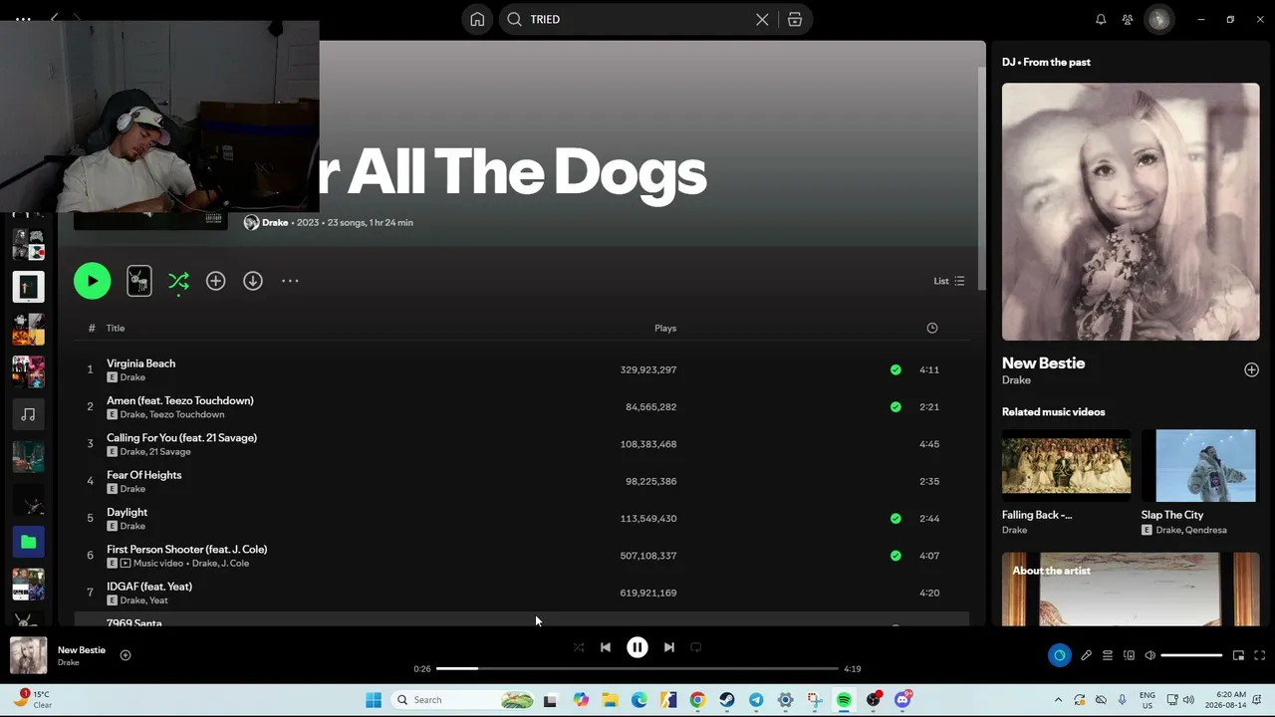Open the notifications bell
Image resolution: width=1275 pixels, height=717 pixels.
[1101, 19]
